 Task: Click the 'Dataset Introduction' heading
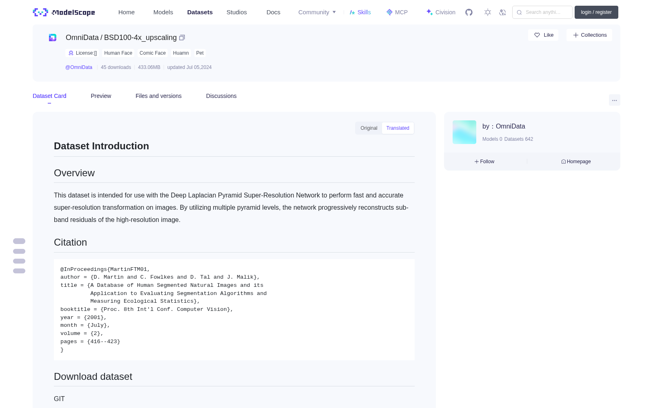point(101,146)
